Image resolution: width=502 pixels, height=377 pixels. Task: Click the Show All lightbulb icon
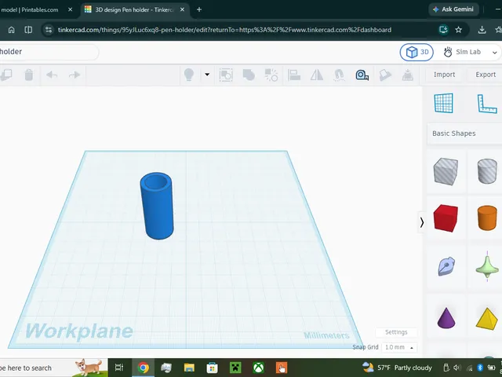click(189, 75)
